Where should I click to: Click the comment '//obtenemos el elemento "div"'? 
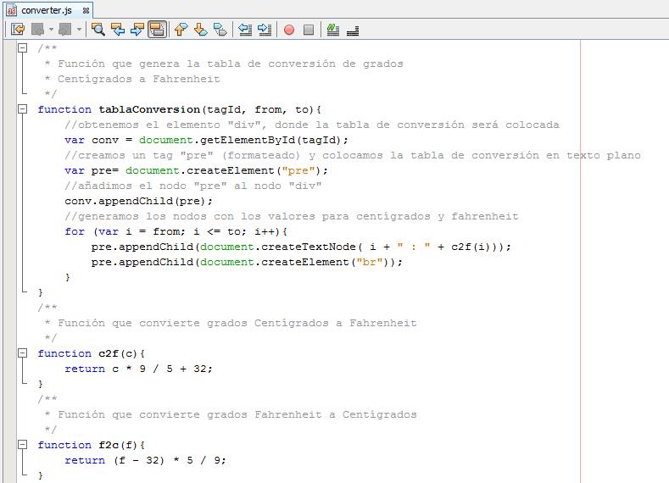tap(311, 125)
